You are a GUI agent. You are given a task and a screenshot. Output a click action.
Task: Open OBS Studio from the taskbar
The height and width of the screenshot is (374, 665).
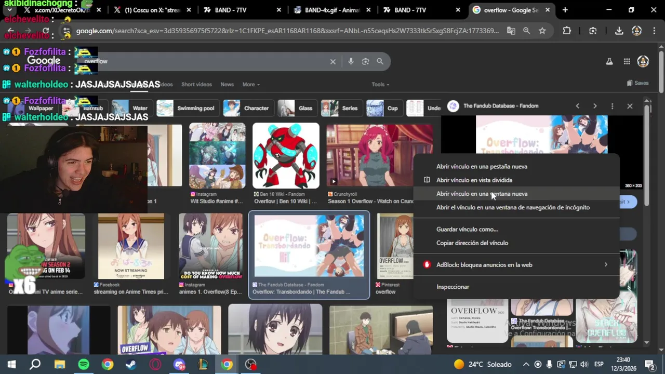point(251,364)
